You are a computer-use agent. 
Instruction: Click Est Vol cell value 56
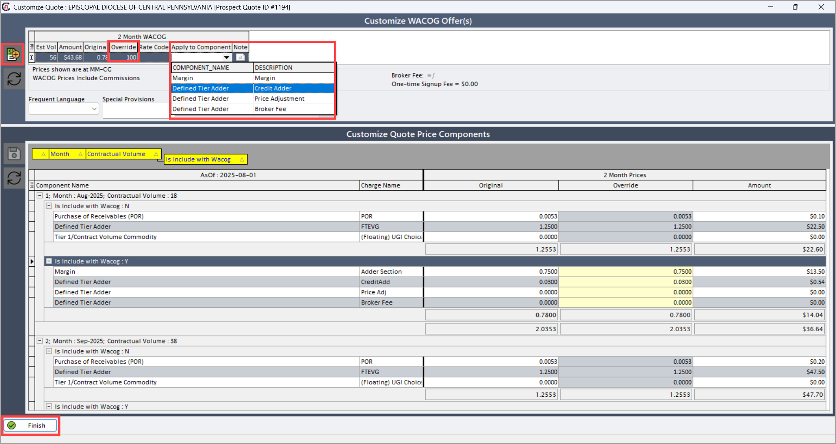[46, 57]
